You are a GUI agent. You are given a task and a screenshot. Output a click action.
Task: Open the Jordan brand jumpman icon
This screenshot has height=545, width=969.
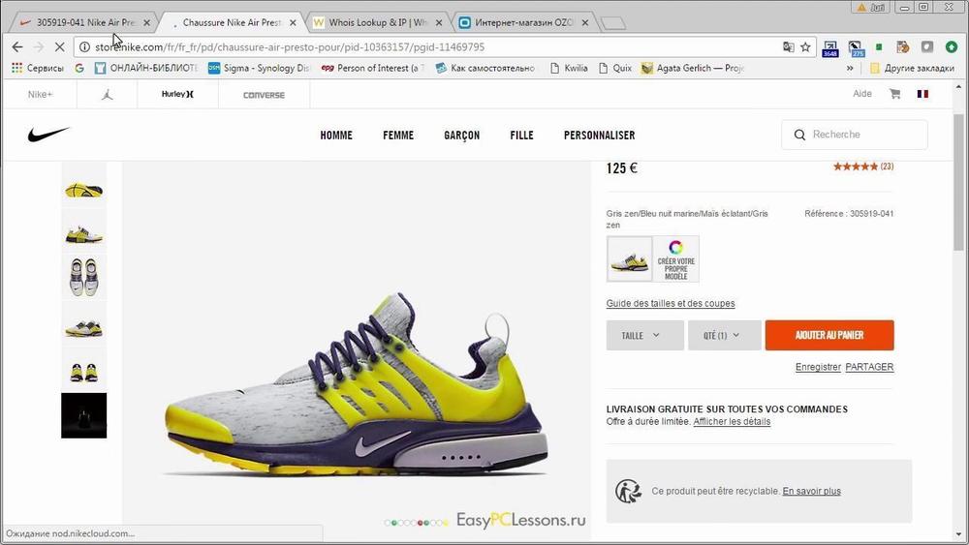point(107,95)
